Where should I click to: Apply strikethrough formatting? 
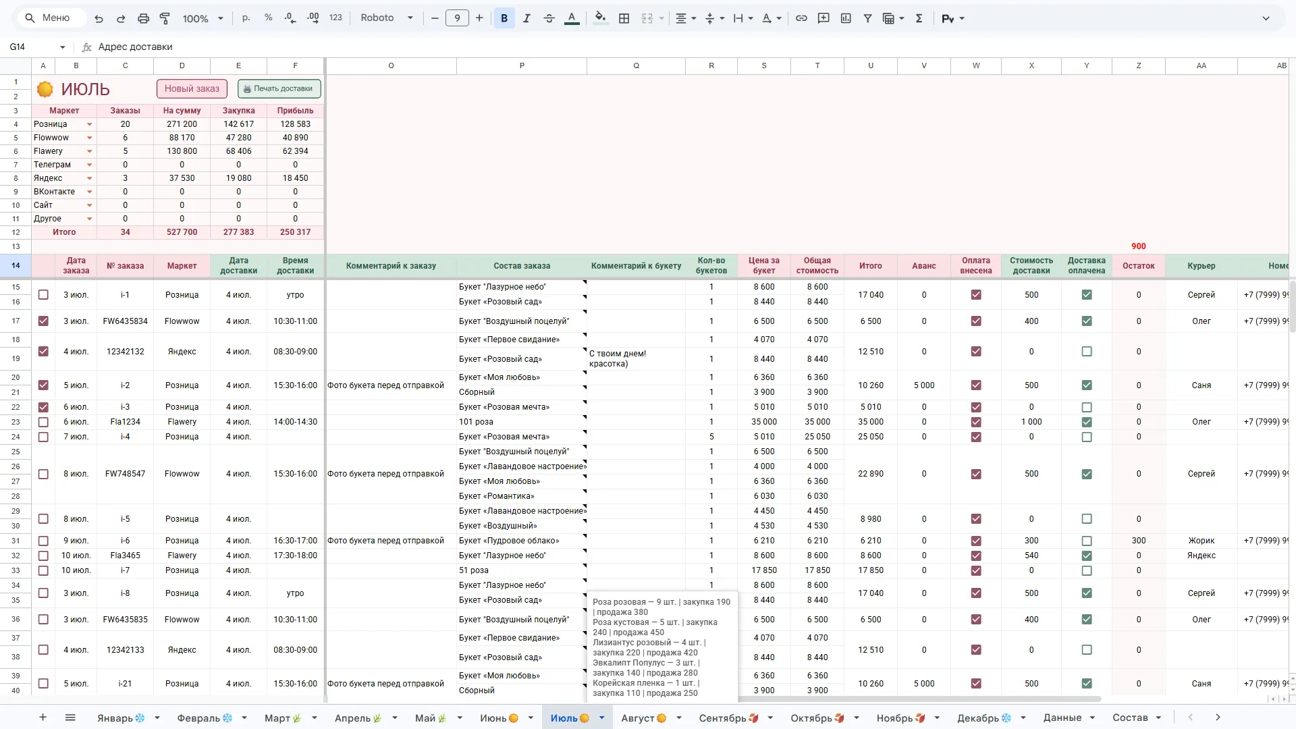pyautogui.click(x=549, y=18)
